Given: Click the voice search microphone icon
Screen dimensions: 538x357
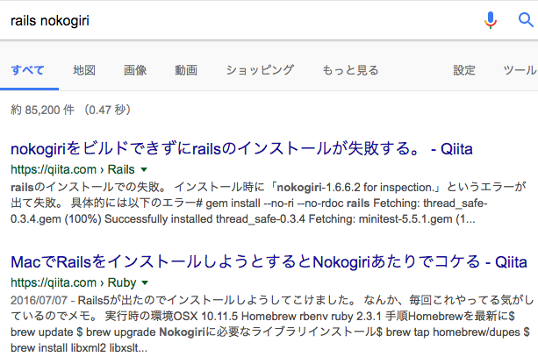Looking at the screenshot, I should coord(491,20).
